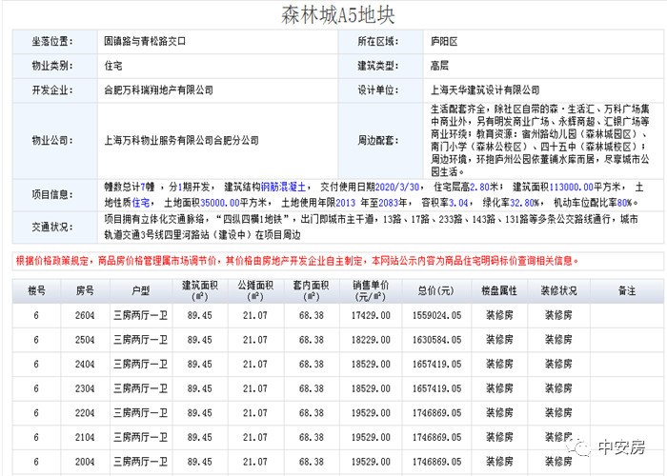Click the 设计单位 label cell
The width and height of the screenshot is (667, 476).
[381, 90]
